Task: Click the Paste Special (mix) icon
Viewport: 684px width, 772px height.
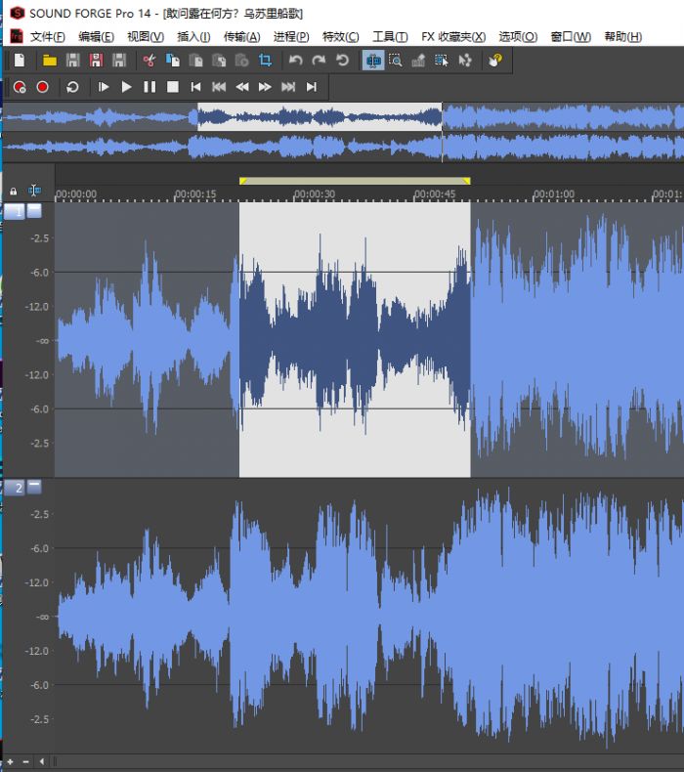Action: (219, 61)
